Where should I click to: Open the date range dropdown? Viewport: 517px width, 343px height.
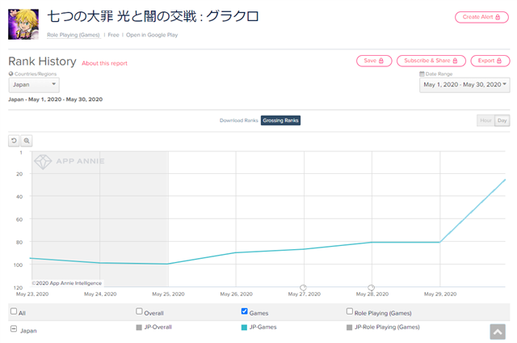(464, 85)
